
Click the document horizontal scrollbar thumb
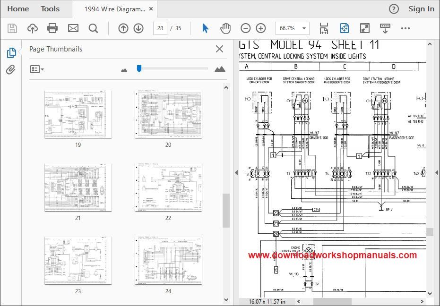332,302
